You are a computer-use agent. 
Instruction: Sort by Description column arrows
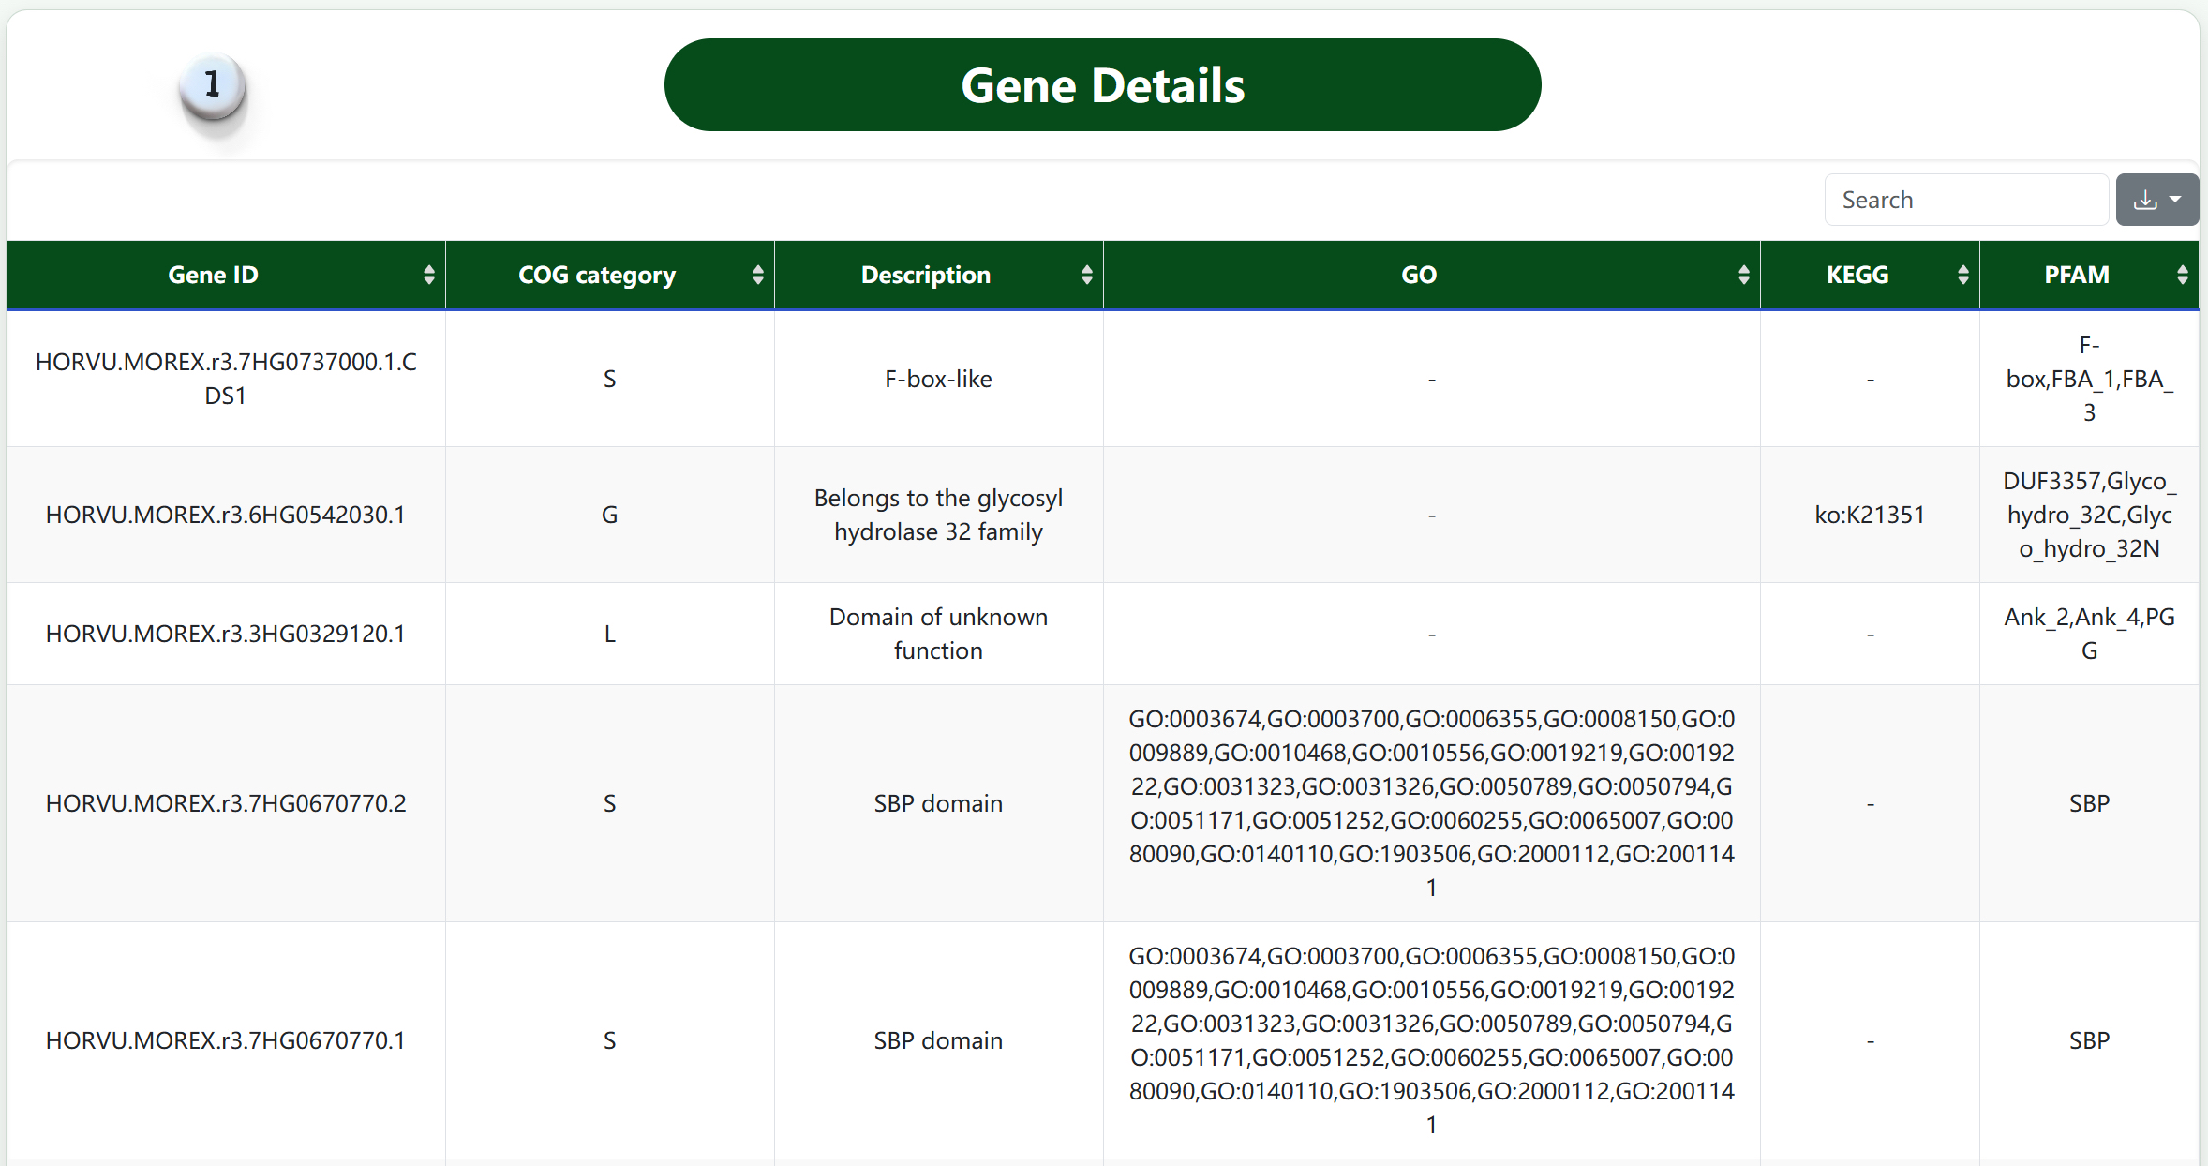coord(1086,275)
